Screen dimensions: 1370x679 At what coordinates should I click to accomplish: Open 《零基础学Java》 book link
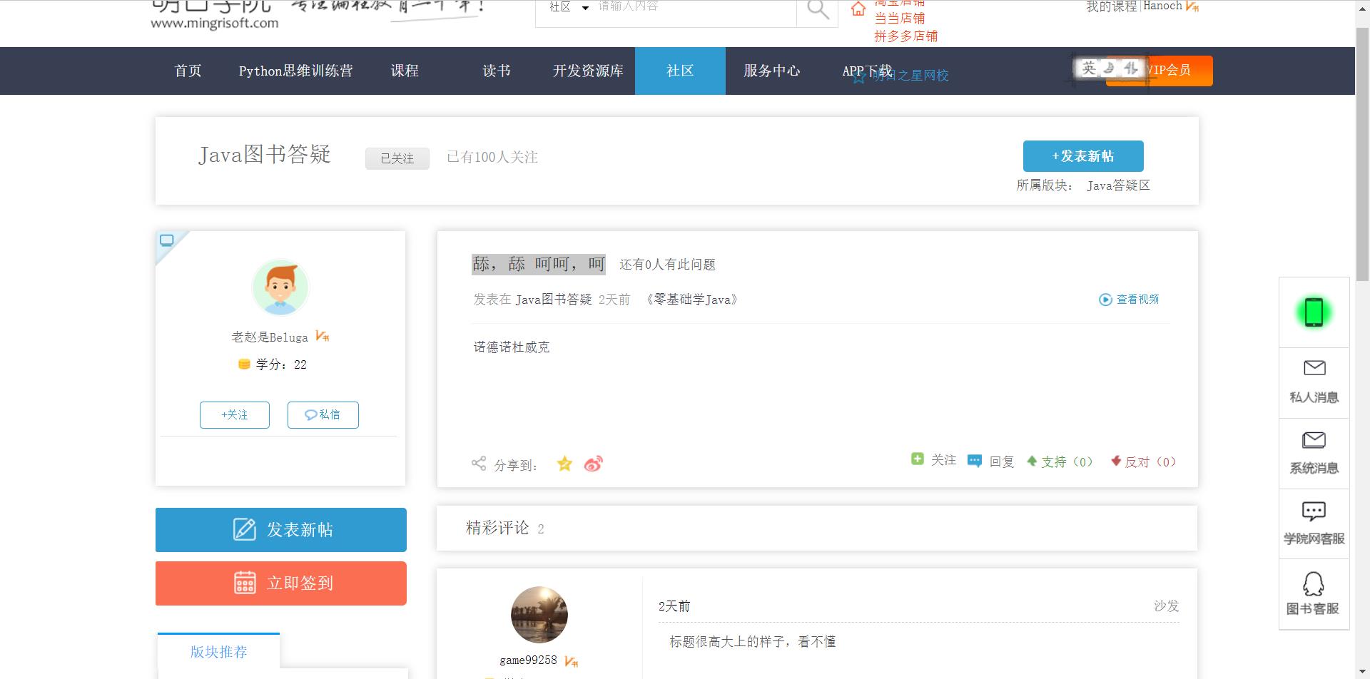pos(692,300)
